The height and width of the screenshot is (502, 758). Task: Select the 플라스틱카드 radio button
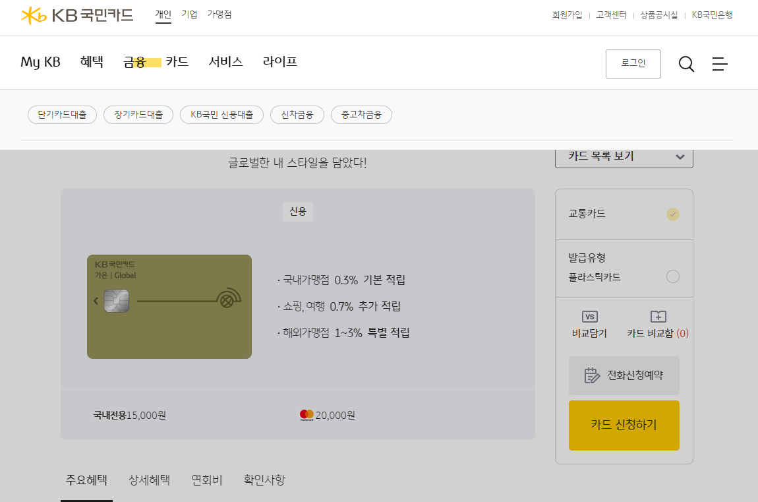click(x=673, y=276)
